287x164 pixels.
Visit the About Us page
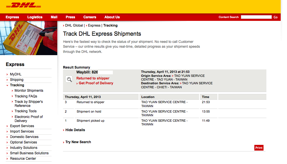click(x=112, y=17)
